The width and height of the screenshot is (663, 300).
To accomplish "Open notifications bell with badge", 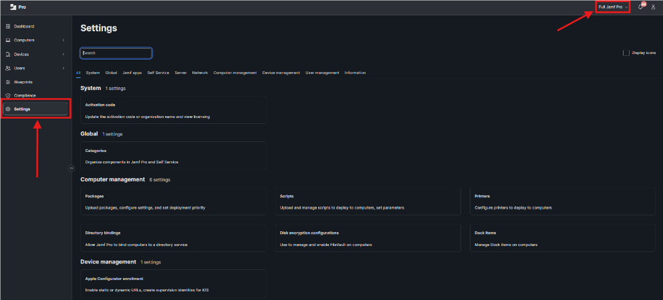I will click(641, 7).
